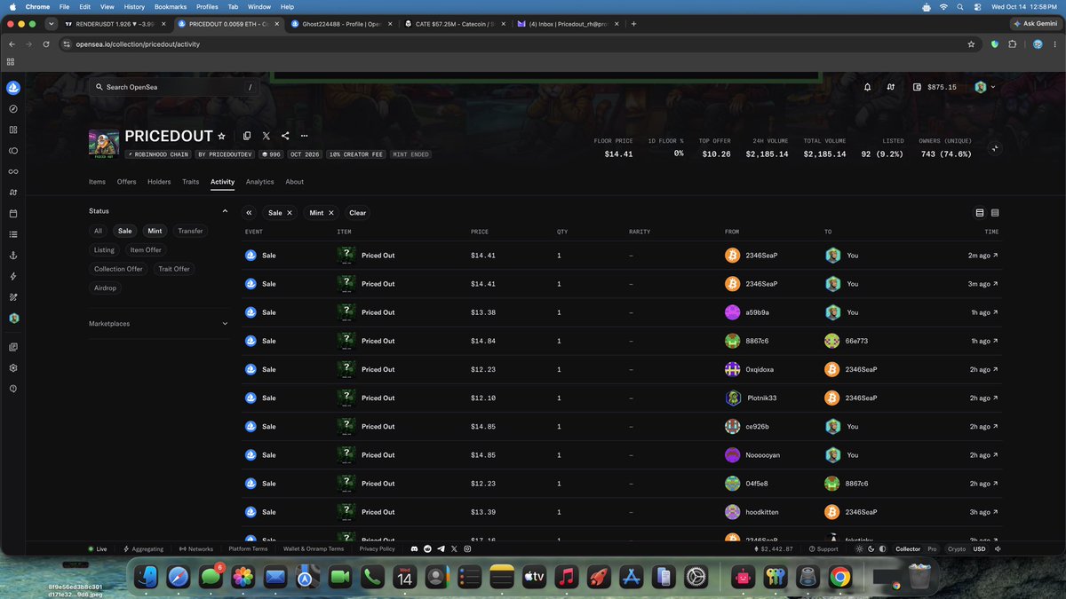This screenshot has height=599, width=1066.
Task: Click the swap arrows icon near the bell
Action: tap(890, 87)
